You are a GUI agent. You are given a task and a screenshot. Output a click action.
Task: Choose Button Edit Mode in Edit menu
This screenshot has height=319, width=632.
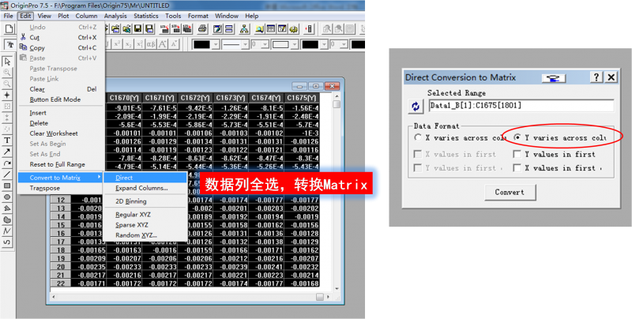tap(61, 99)
